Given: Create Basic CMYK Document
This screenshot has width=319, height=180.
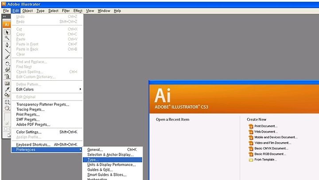Looking at the screenshot, I should [271, 149].
